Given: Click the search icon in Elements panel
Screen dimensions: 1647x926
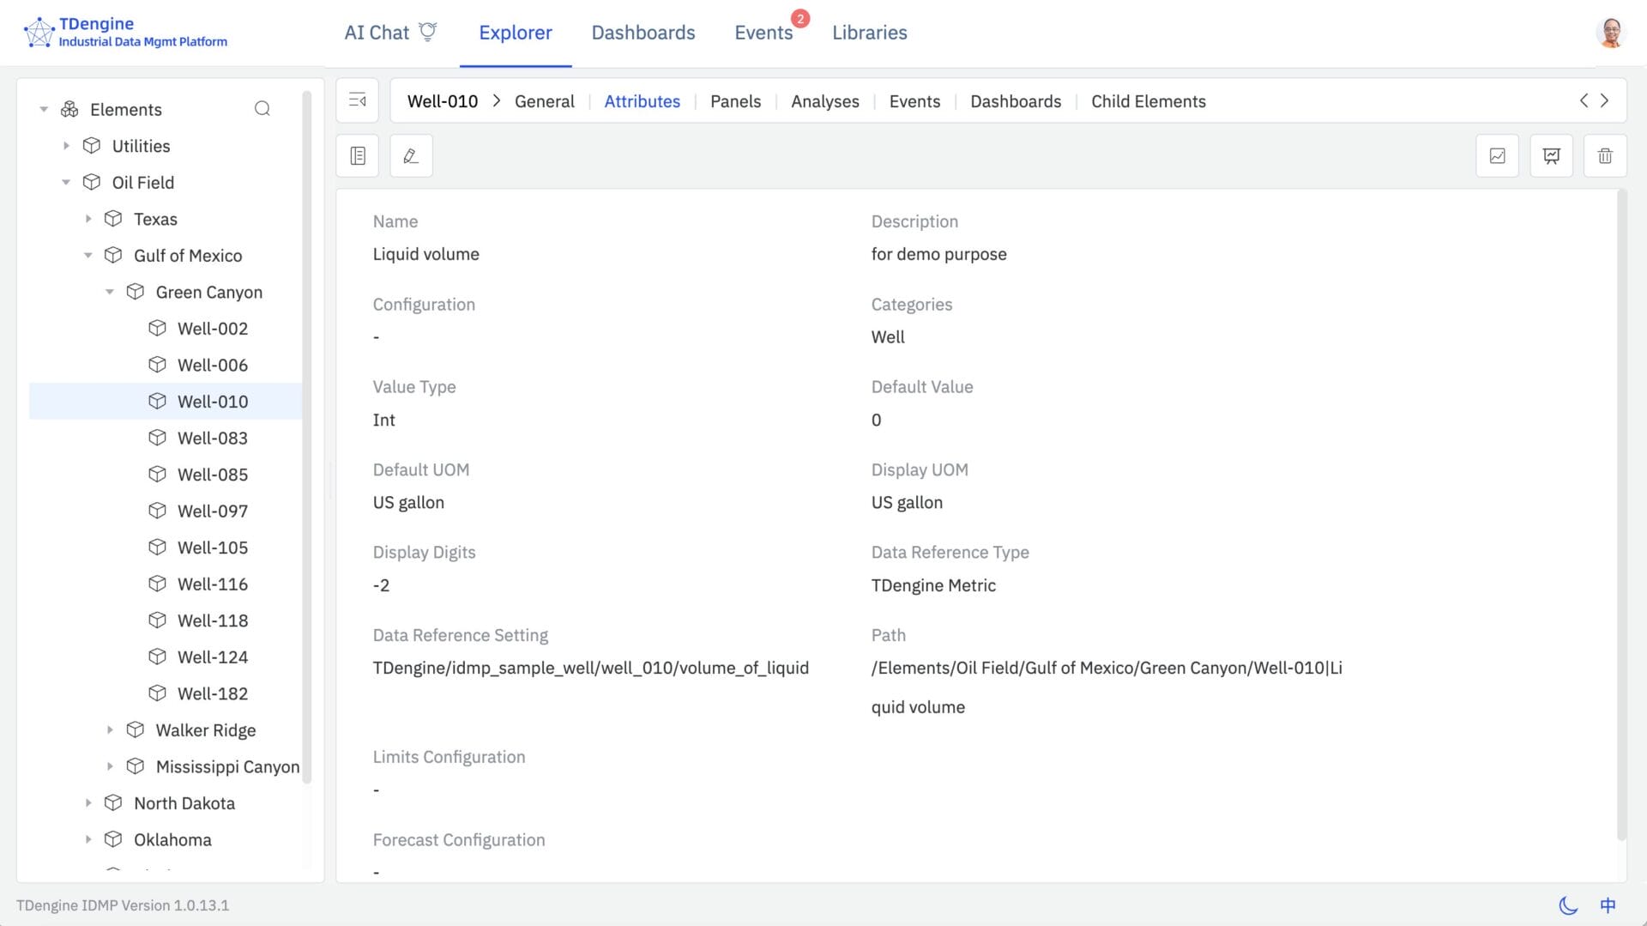Looking at the screenshot, I should pyautogui.click(x=262, y=109).
